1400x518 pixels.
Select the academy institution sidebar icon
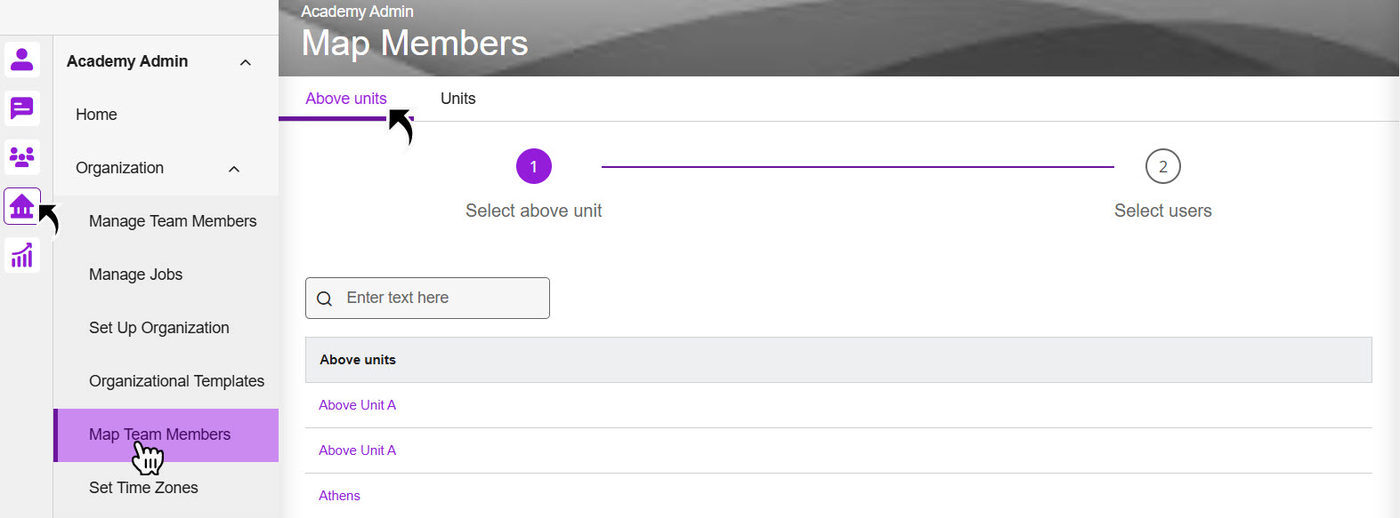coord(22,206)
